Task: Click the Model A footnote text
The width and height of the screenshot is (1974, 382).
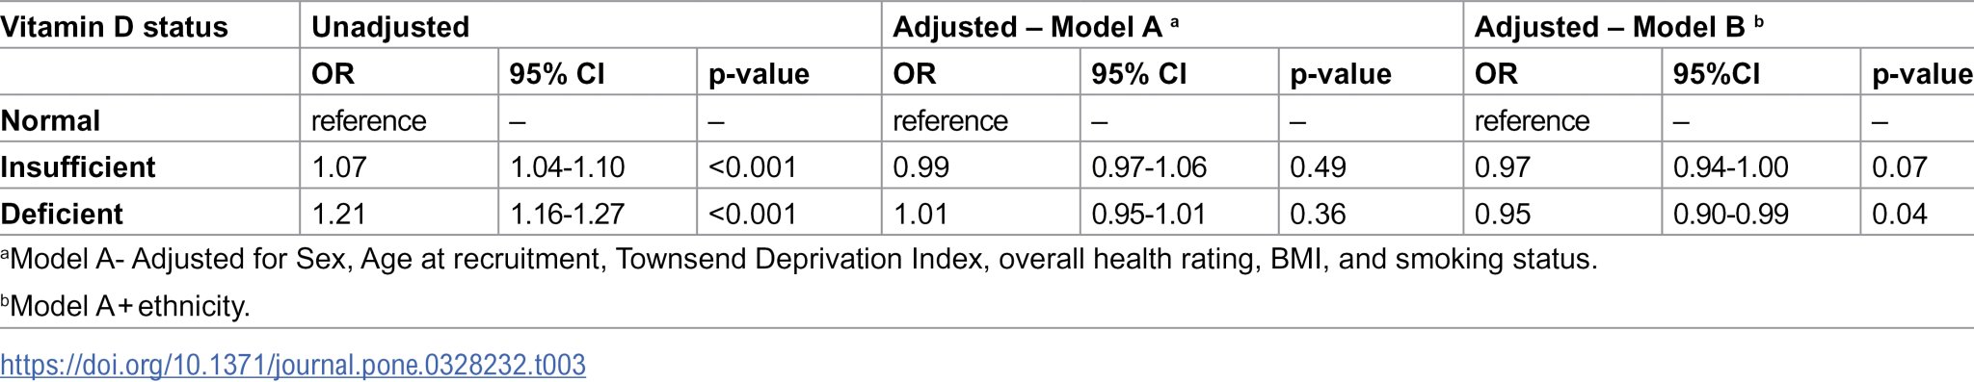Action: 799,260
